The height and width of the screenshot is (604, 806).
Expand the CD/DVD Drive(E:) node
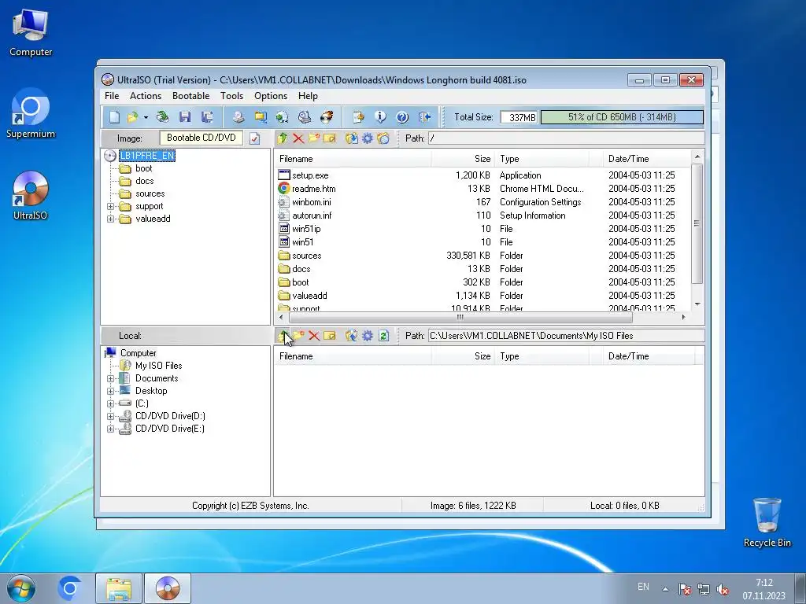pyautogui.click(x=110, y=429)
